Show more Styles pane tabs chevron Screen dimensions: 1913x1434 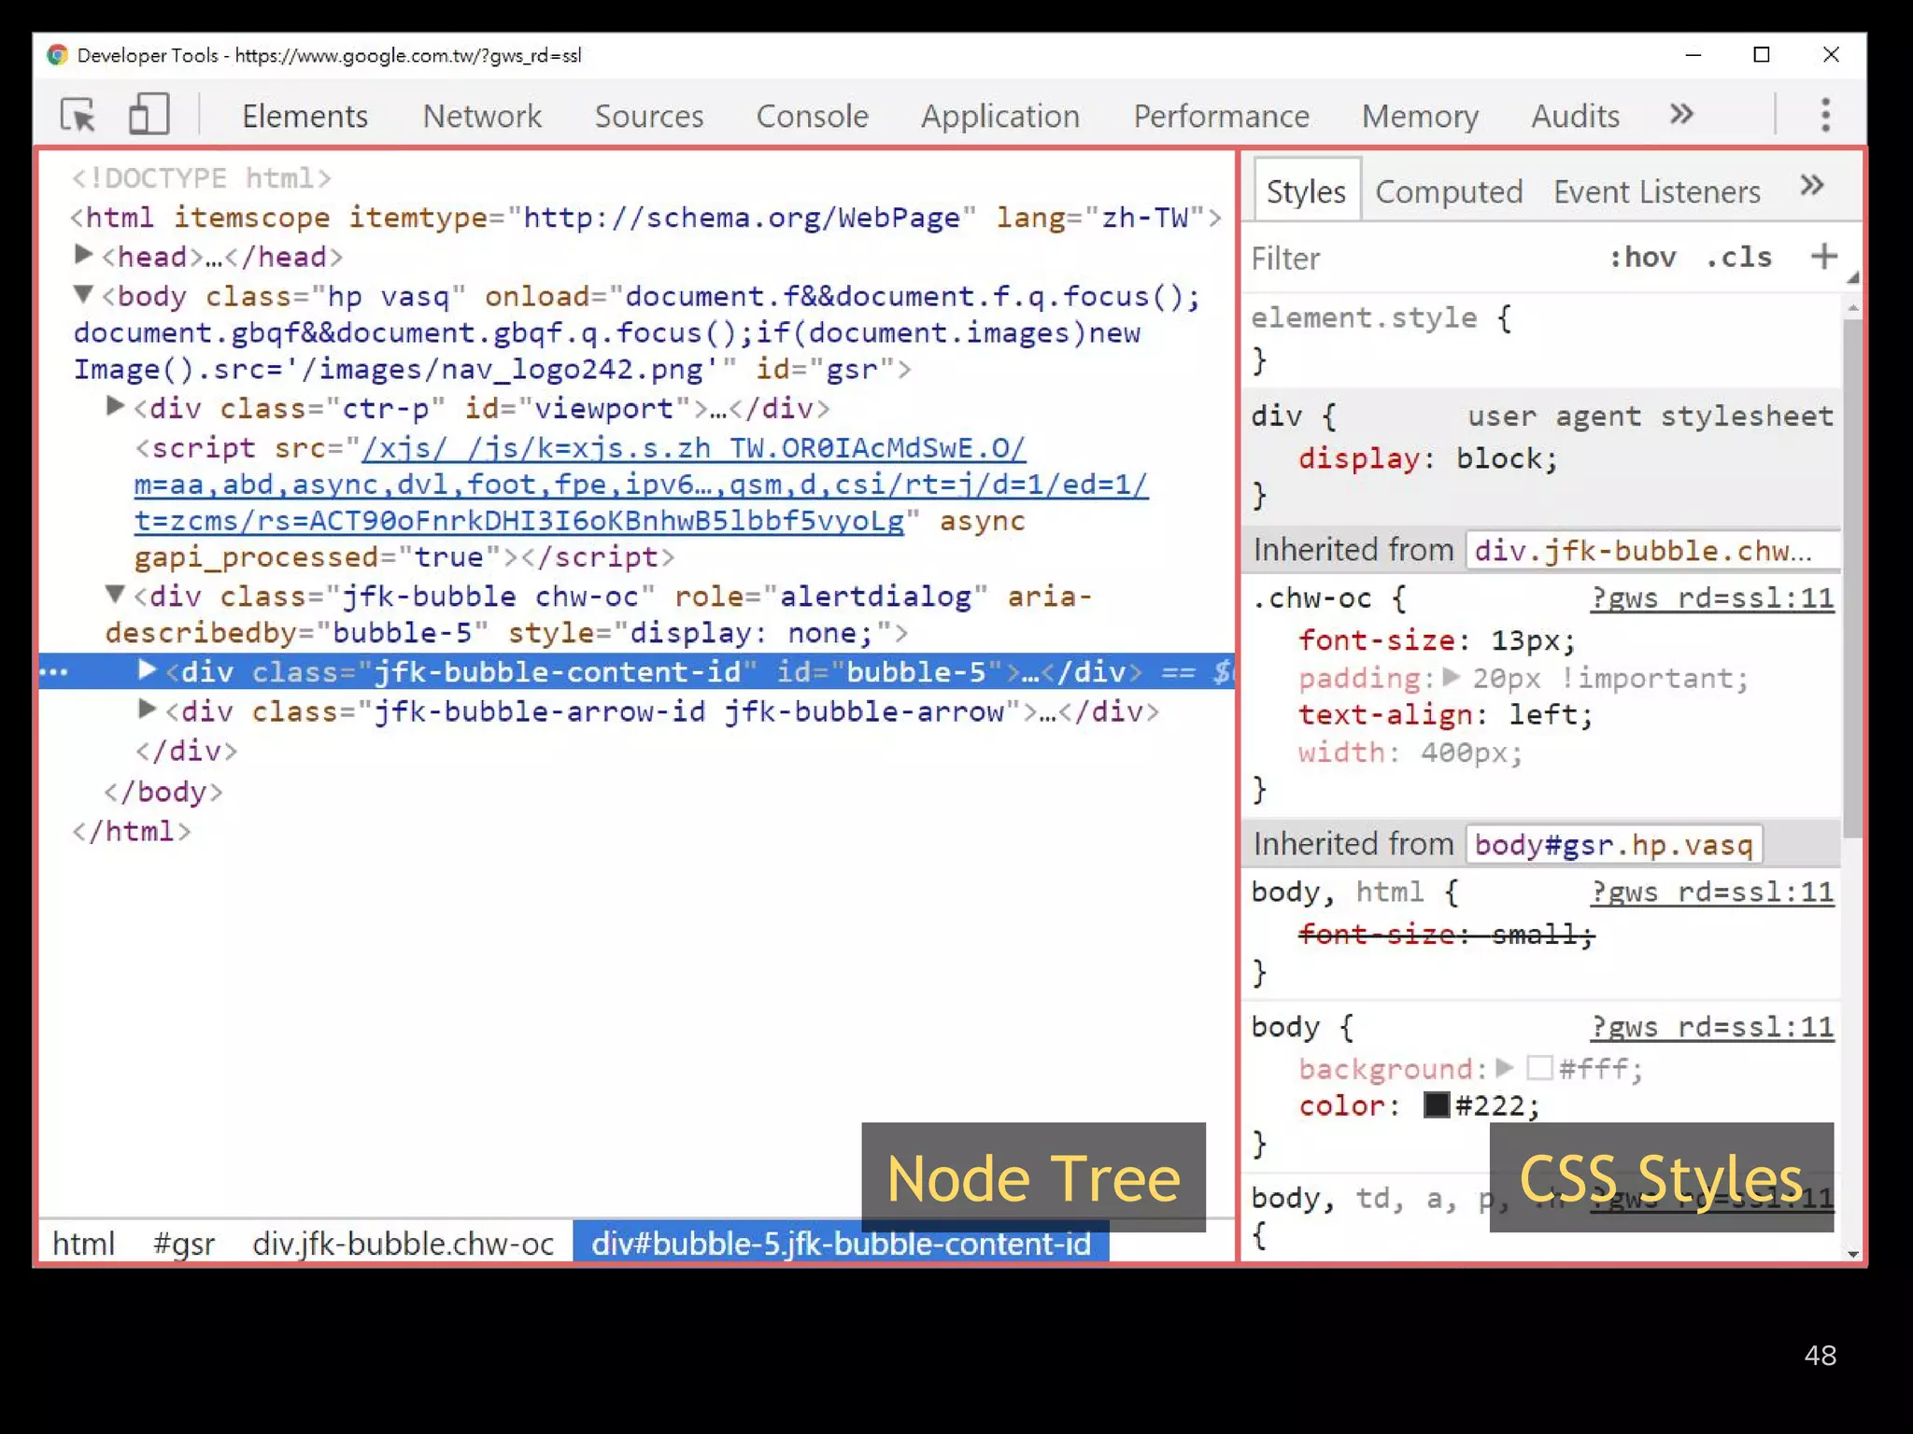click(1812, 185)
